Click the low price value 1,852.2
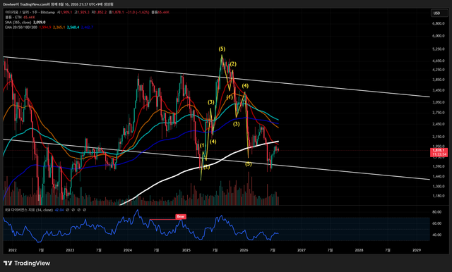This screenshot has height=272, width=452. [101, 13]
